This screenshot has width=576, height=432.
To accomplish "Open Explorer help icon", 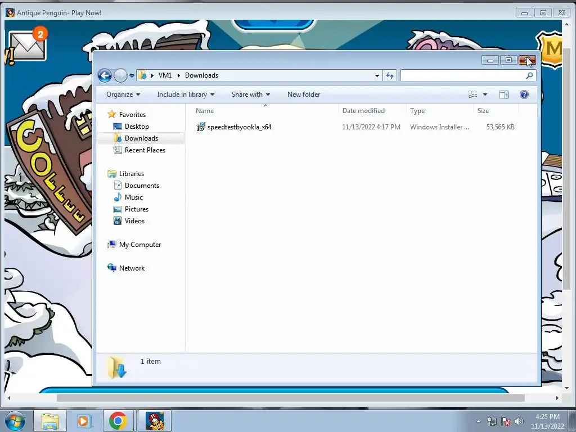I will (524, 94).
